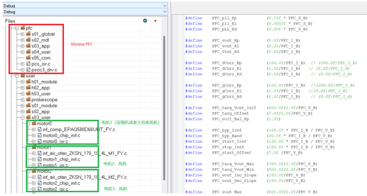
Task: Click PFC_targ_Vout_Init macro name
Action: [234, 108]
